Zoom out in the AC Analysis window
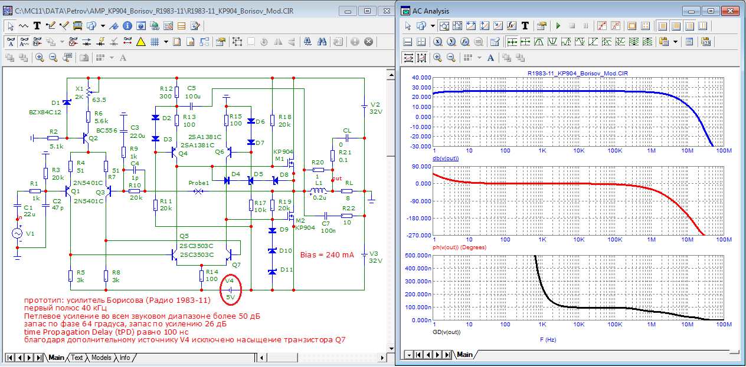Image resolution: width=746 pixels, height=367 pixels. (451, 58)
